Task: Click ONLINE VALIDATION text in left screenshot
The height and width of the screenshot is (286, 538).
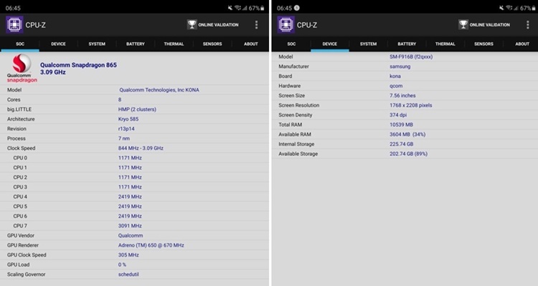Action: click(218, 24)
